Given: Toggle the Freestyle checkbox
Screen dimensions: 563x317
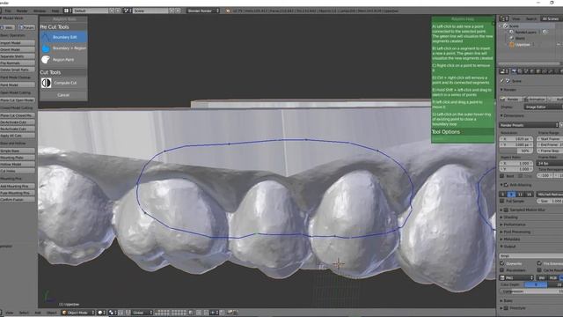Looking at the screenshot, I should (506, 308).
